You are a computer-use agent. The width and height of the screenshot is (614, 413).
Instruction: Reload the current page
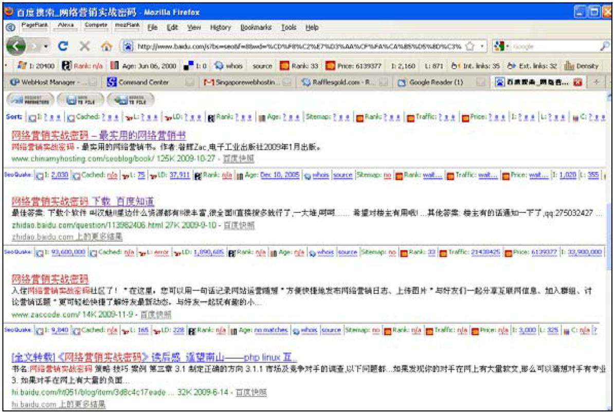tap(63, 46)
